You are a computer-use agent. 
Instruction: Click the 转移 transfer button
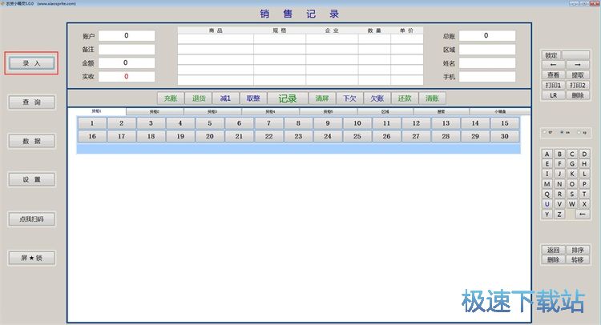coord(578,259)
